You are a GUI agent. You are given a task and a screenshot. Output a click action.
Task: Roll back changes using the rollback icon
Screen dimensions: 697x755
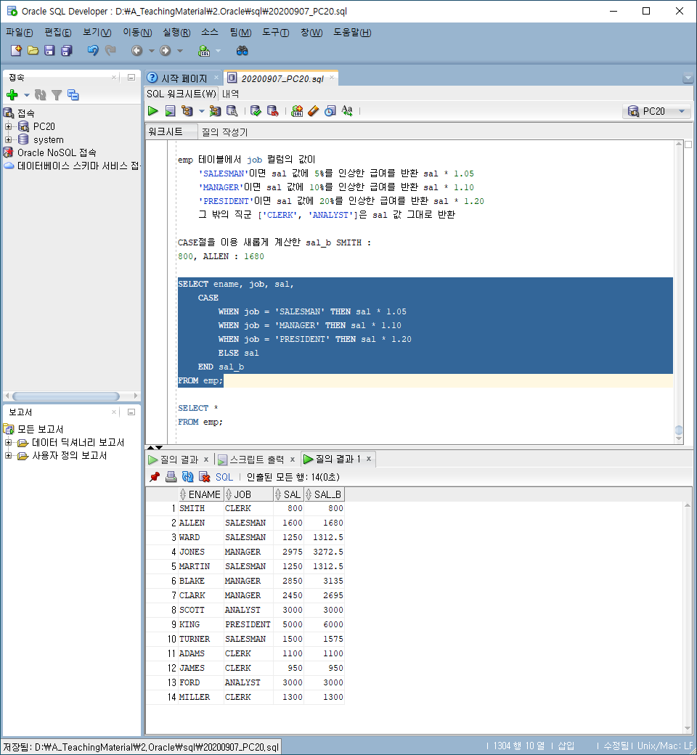click(273, 111)
